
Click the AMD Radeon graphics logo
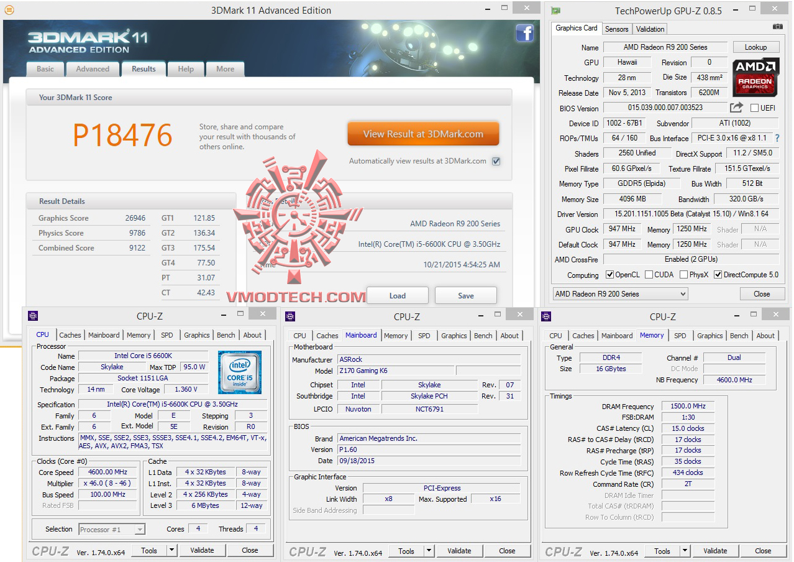755,78
